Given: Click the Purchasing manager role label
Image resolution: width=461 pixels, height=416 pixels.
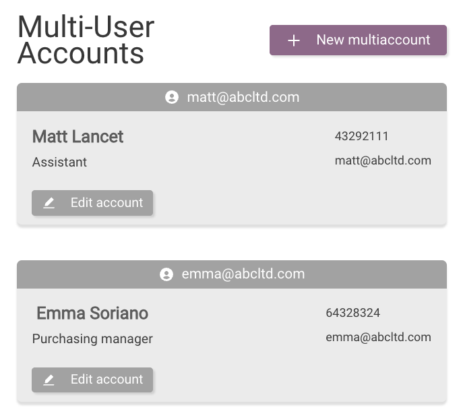Looking at the screenshot, I should click(x=92, y=339).
